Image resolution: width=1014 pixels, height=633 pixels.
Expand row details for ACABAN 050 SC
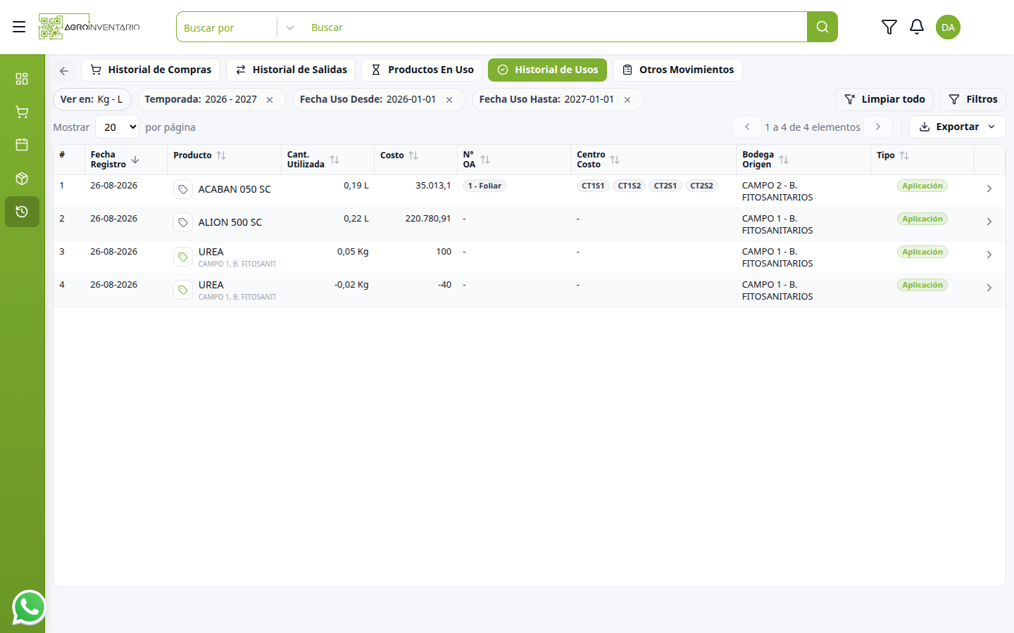click(x=989, y=188)
